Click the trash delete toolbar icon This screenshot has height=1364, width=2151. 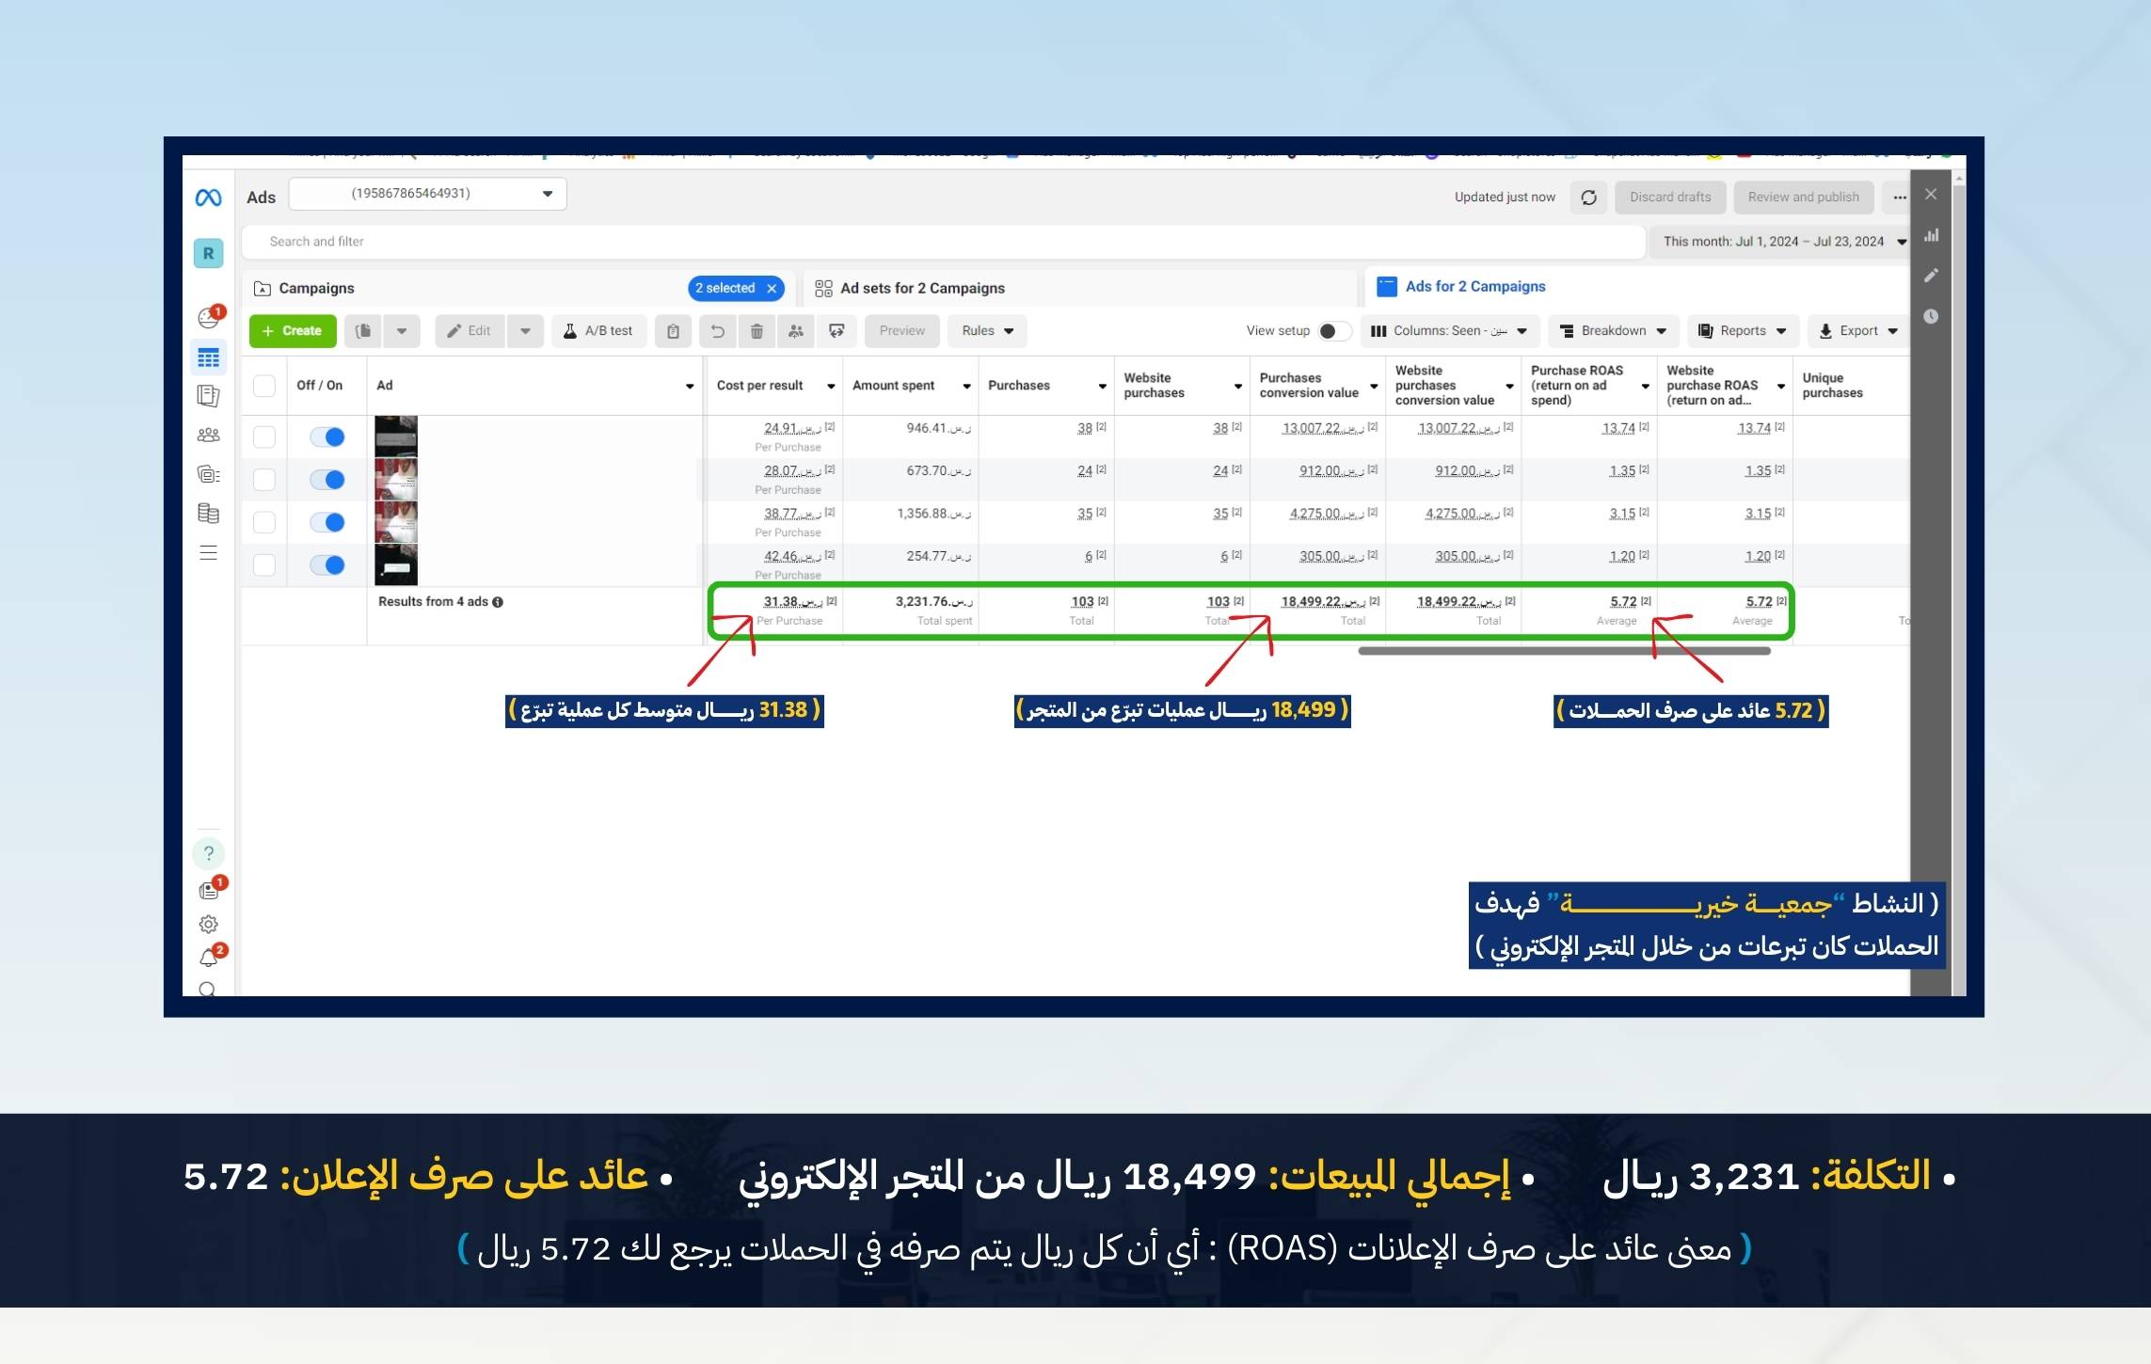[x=757, y=331]
